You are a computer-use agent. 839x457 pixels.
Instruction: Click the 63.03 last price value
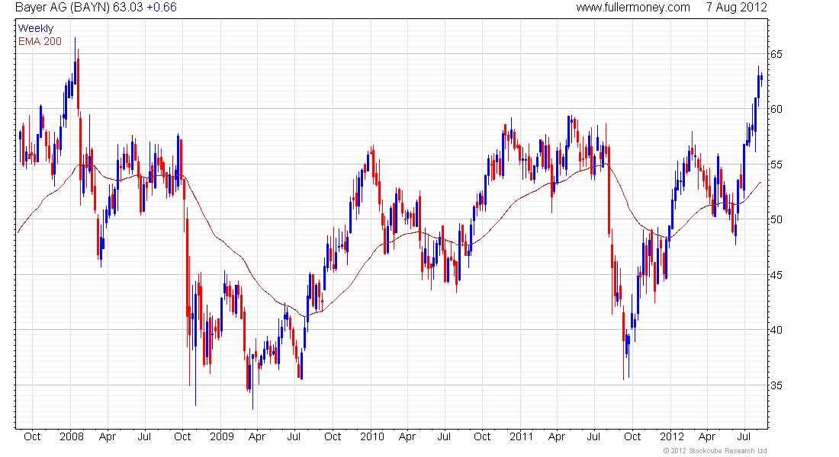[x=128, y=7]
